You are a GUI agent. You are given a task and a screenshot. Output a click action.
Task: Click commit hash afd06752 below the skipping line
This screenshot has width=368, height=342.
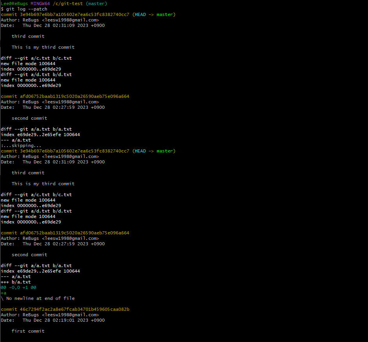coord(74,233)
